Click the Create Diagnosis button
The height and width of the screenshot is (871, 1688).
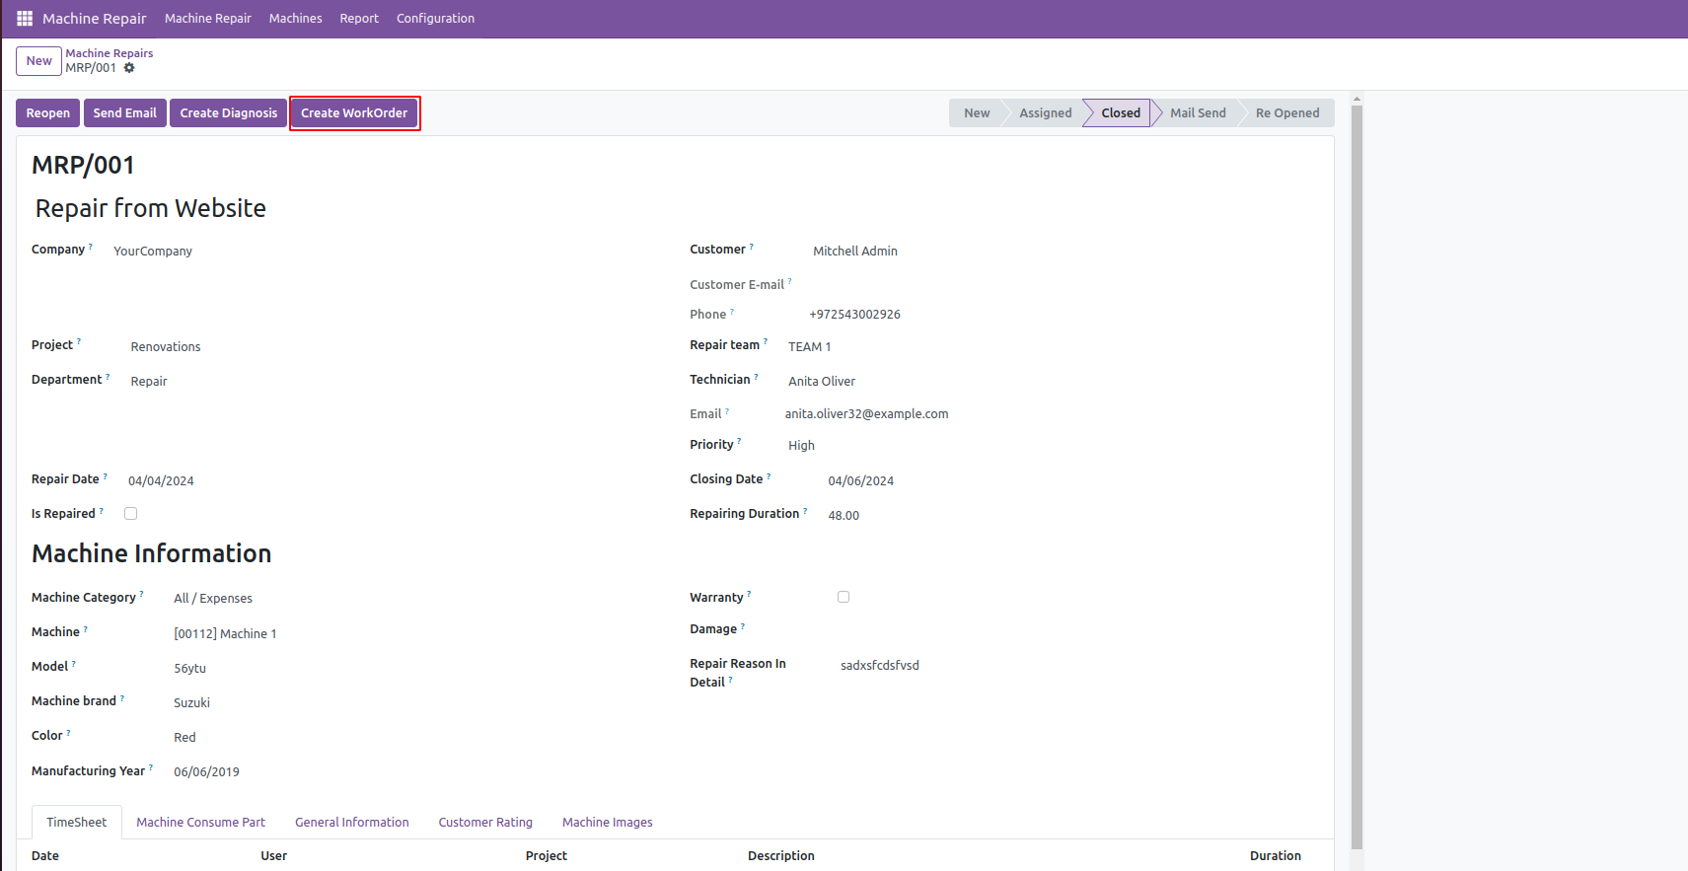tap(229, 113)
